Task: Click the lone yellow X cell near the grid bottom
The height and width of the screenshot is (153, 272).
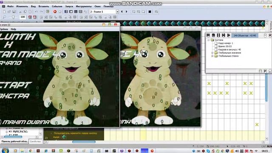Action: tap(257, 125)
